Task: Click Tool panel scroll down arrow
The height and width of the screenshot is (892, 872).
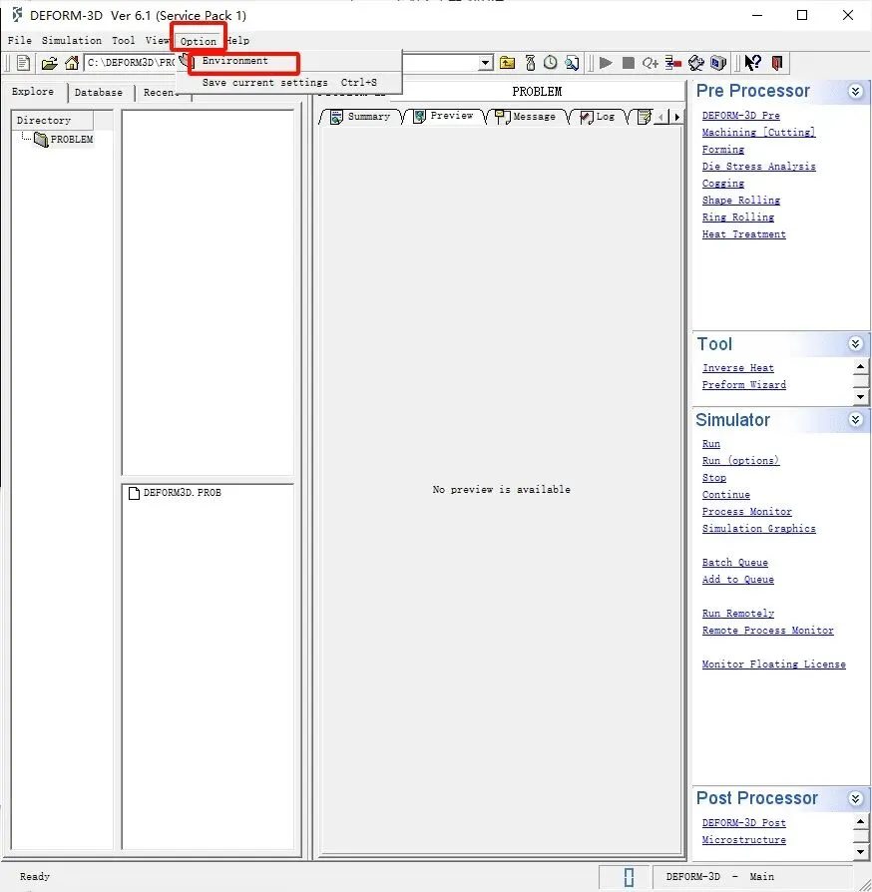Action: 861,396
